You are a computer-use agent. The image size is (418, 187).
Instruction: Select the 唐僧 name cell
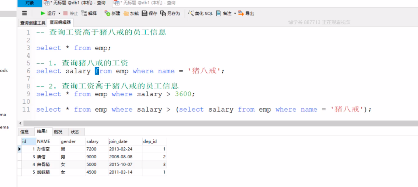47,157
